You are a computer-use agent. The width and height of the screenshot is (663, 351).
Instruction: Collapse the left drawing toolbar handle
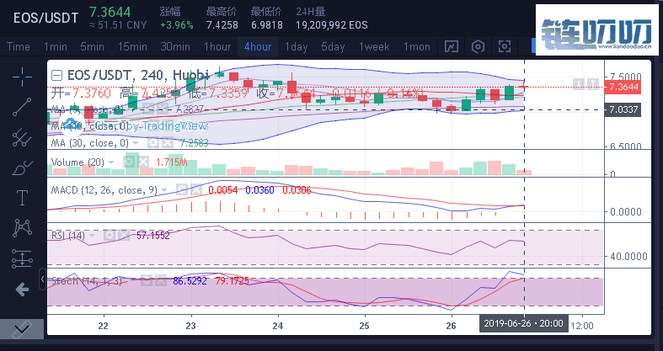[44, 279]
